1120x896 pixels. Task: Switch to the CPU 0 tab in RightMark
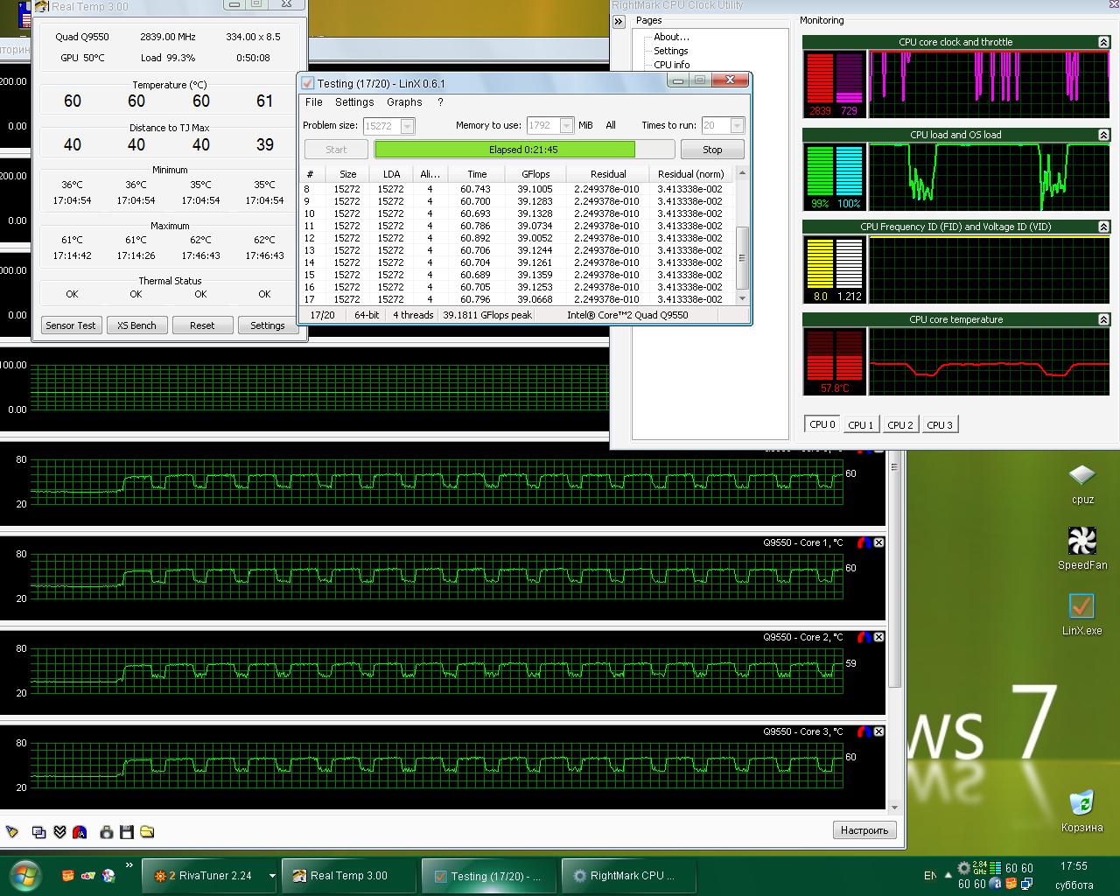822,424
